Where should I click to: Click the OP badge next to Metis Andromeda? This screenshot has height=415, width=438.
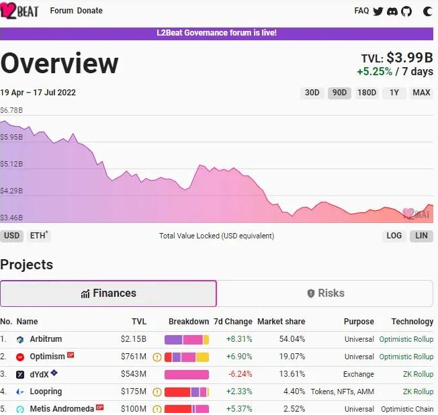pyautogui.click(x=99, y=408)
